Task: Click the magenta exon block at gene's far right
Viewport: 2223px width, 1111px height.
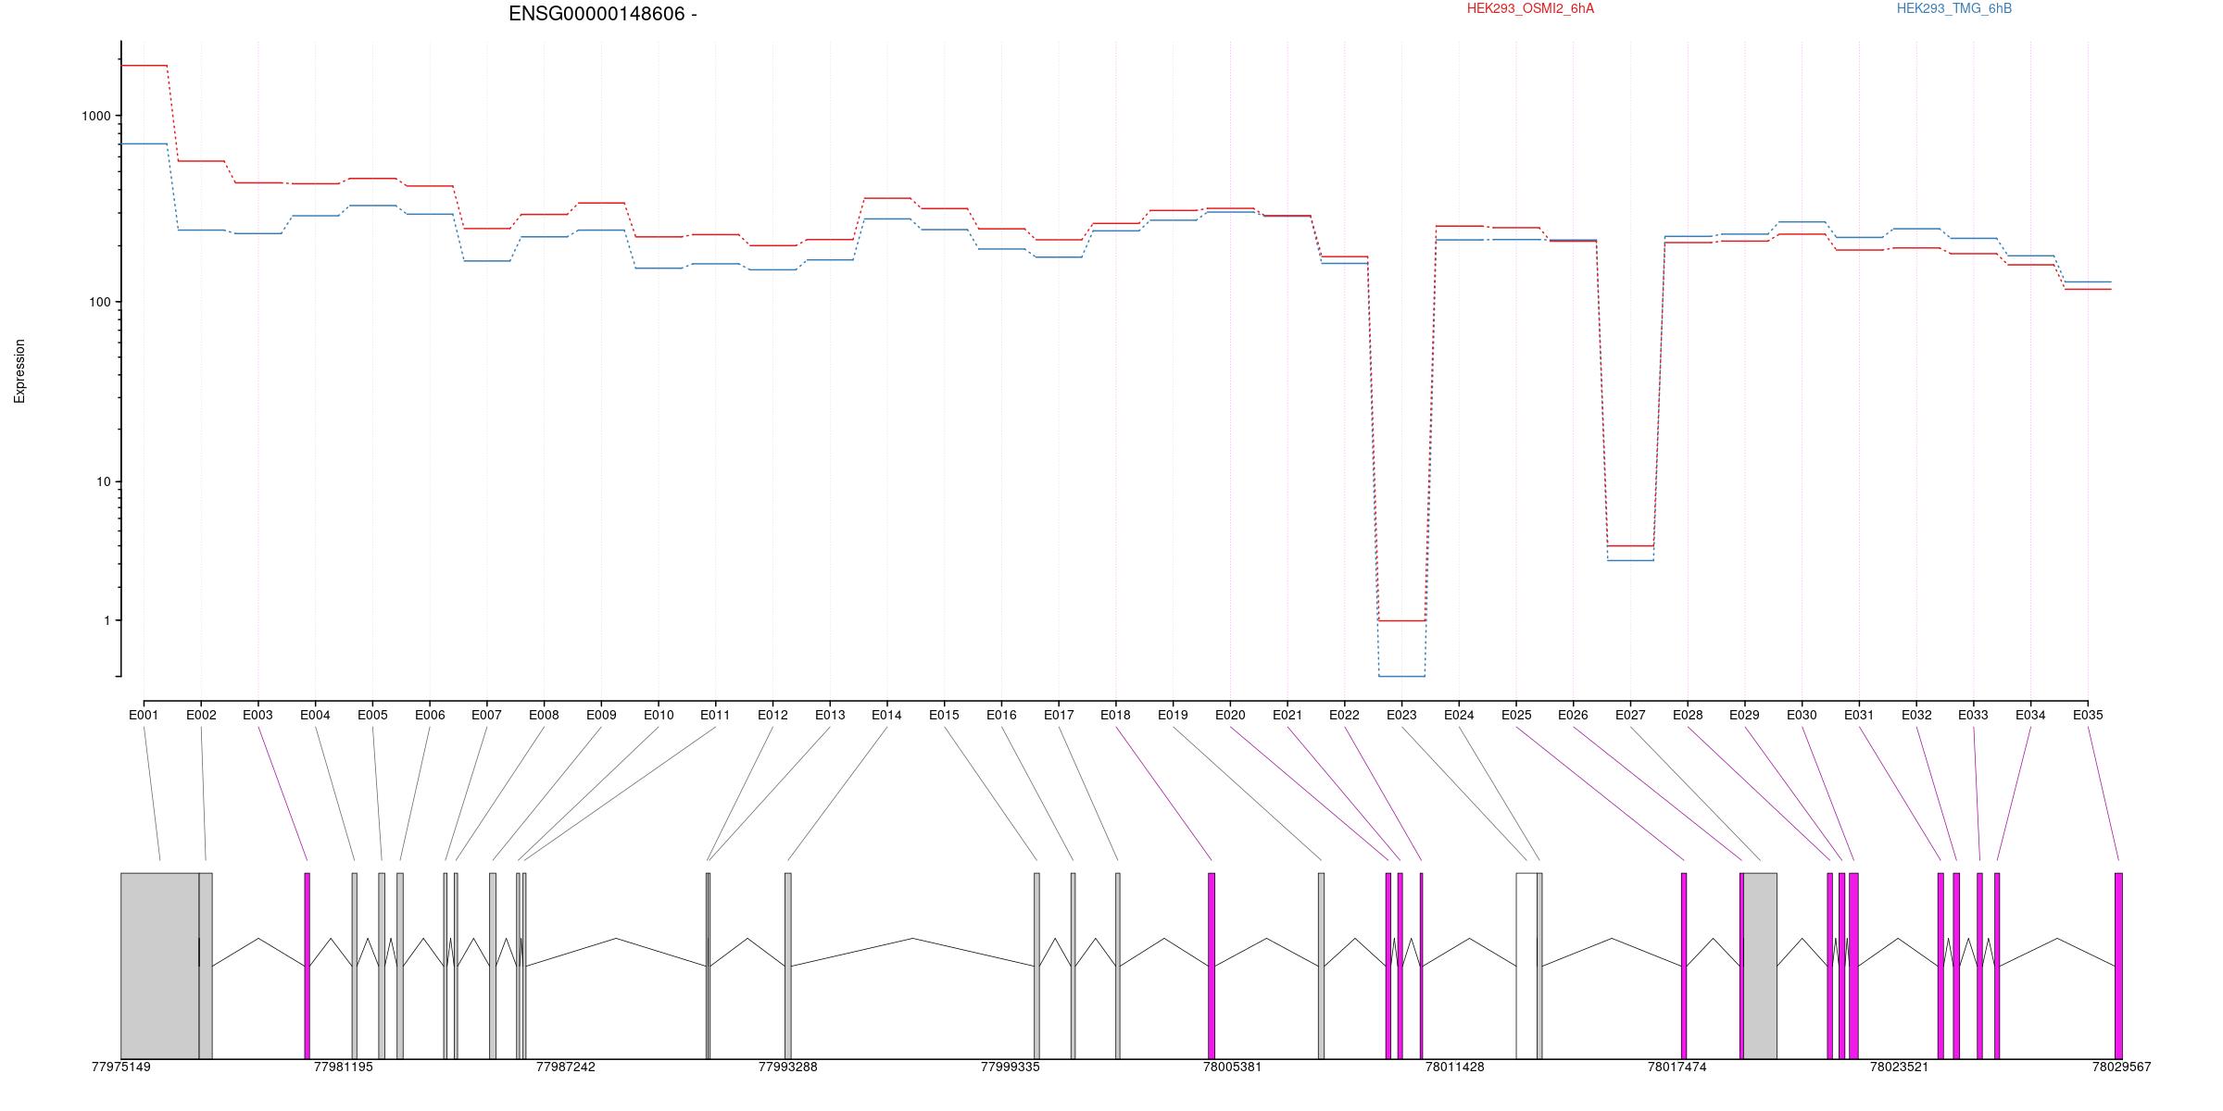Action: point(2118,966)
